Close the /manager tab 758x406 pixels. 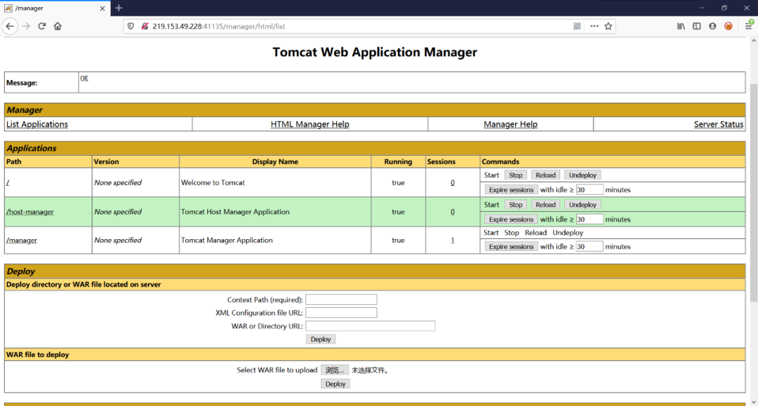pos(102,8)
